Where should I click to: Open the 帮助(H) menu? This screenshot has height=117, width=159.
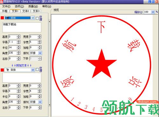click(x=47, y=6)
